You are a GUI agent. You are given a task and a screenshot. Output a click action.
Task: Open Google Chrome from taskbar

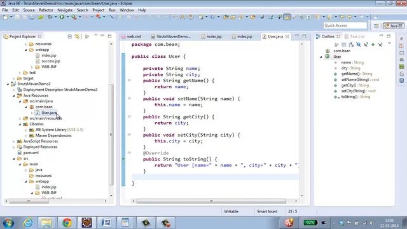click(x=67, y=223)
